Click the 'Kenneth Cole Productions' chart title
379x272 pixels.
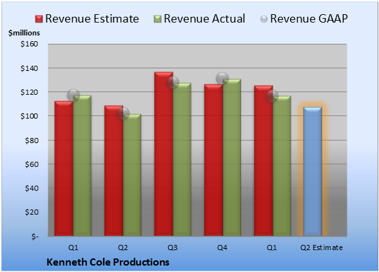point(108,262)
